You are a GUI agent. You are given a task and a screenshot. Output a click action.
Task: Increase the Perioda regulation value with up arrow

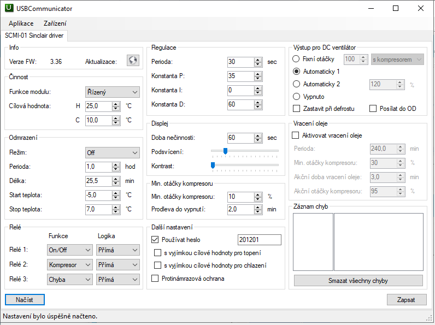coord(258,60)
